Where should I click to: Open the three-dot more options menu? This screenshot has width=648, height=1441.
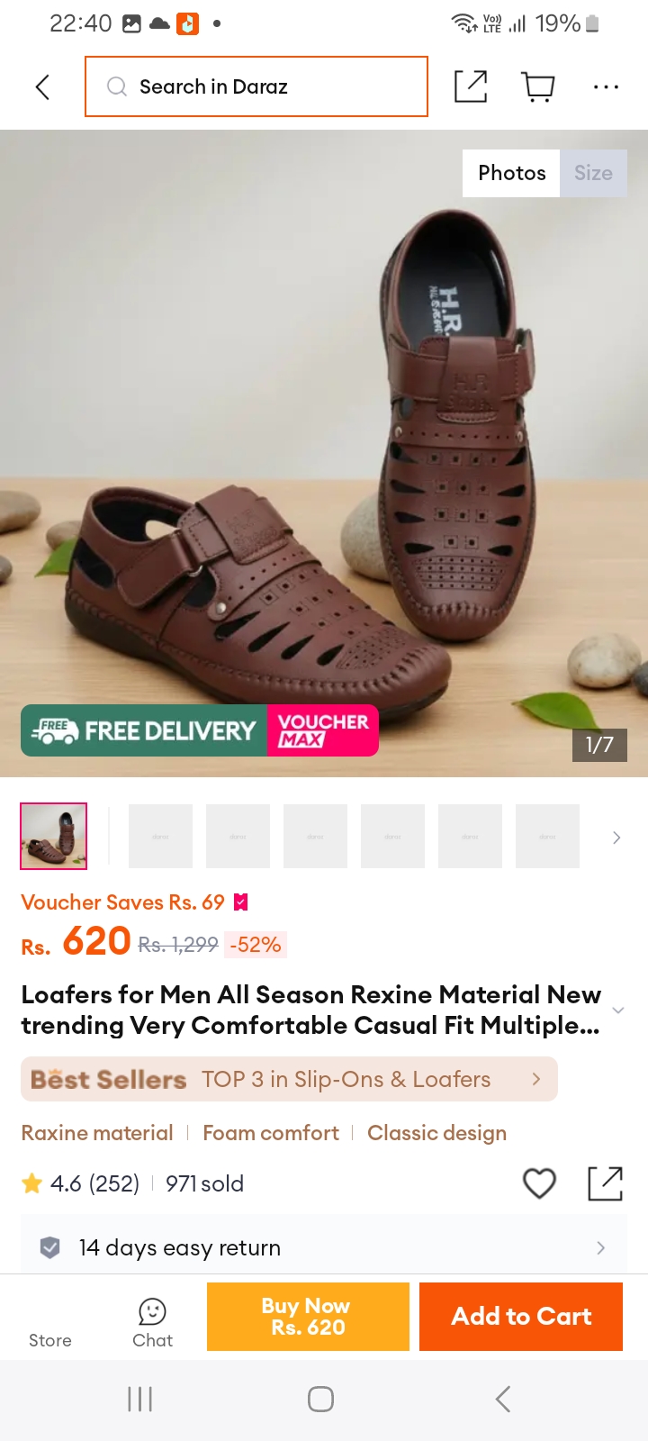pos(606,87)
